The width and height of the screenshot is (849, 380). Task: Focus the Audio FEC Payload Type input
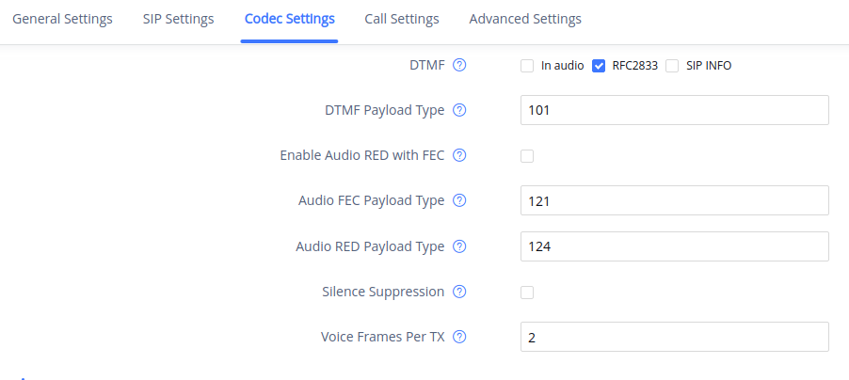674,200
